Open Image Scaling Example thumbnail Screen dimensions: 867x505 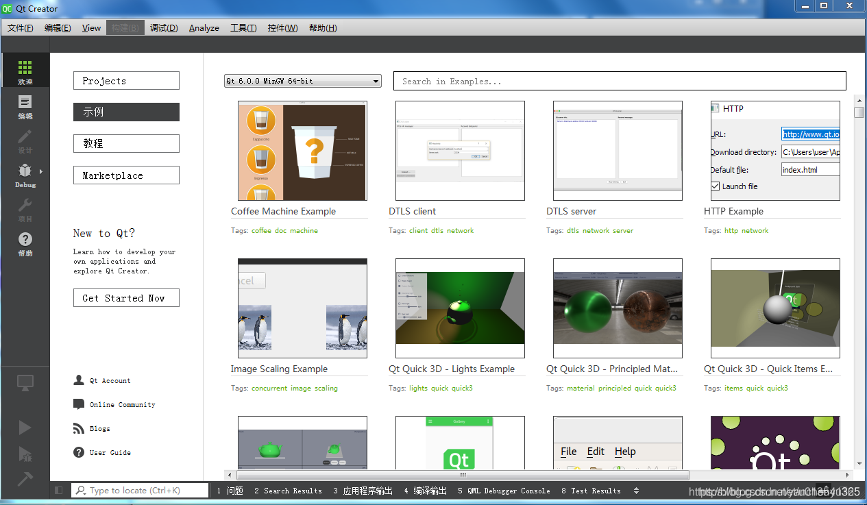pyautogui.click(x=302, y=308)
